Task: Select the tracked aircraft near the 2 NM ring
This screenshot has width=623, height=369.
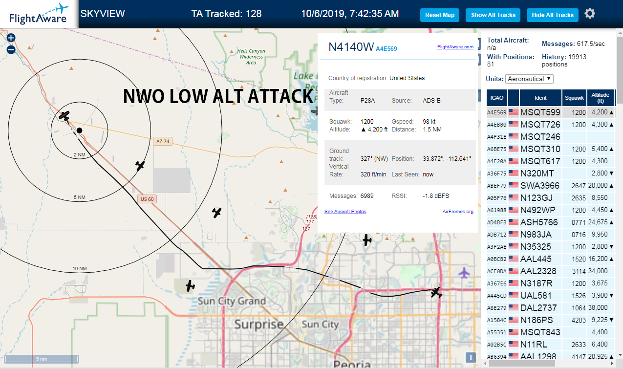Action: [64, 116]
